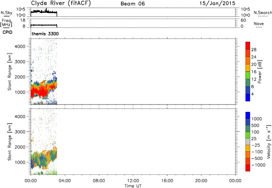272x188 pixels.
Task: Click the '12:00' time axis label
Action: point(133,181)
